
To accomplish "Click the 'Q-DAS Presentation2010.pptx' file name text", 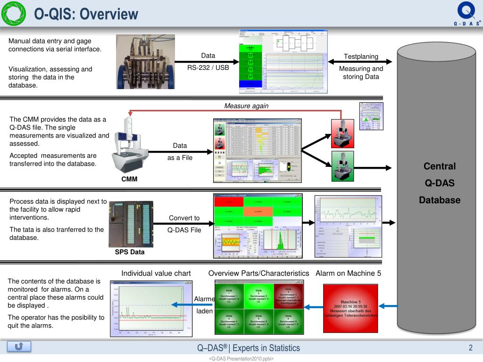I will coord(241,359).
